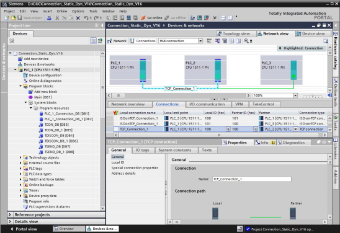The width and height of the screenshot is (340, 233).
Task: Collapse the Program blocks folder
Action: (20, 86)
